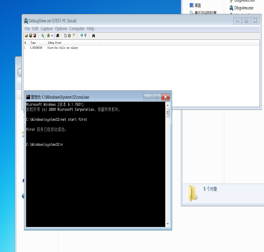This screenshot has width=264, height=252.
Task: Click the magnifying glass Capture icon
Action: click(x=43, y=35)
